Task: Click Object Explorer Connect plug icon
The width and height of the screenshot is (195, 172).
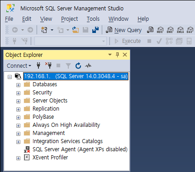Action: coord(38,65)
